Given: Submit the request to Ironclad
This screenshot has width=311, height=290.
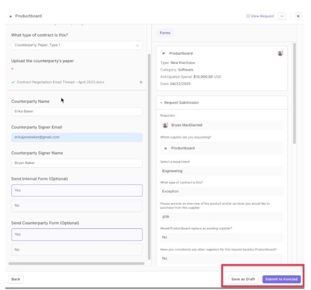Looking at the screenshot, I should pyautogui.click(x=281, y=279).
